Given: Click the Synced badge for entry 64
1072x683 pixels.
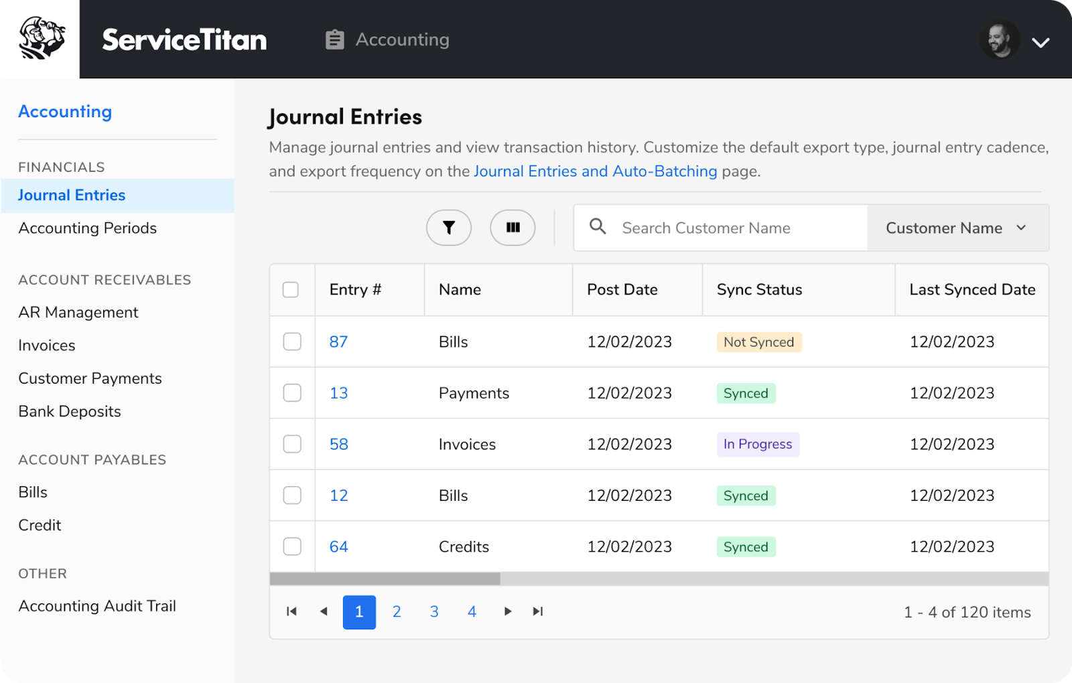Looking at the screenshot, I should click(x=746, y=547).
